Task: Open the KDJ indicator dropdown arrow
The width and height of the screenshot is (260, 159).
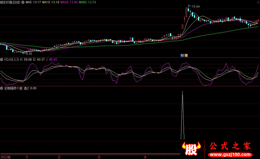Action: (x=2, y=60)
